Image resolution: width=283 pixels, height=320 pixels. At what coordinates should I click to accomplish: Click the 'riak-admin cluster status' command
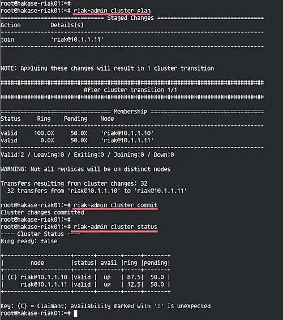[115, 227]
